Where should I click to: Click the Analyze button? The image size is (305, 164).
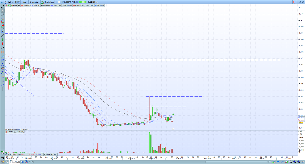point(15,162)
